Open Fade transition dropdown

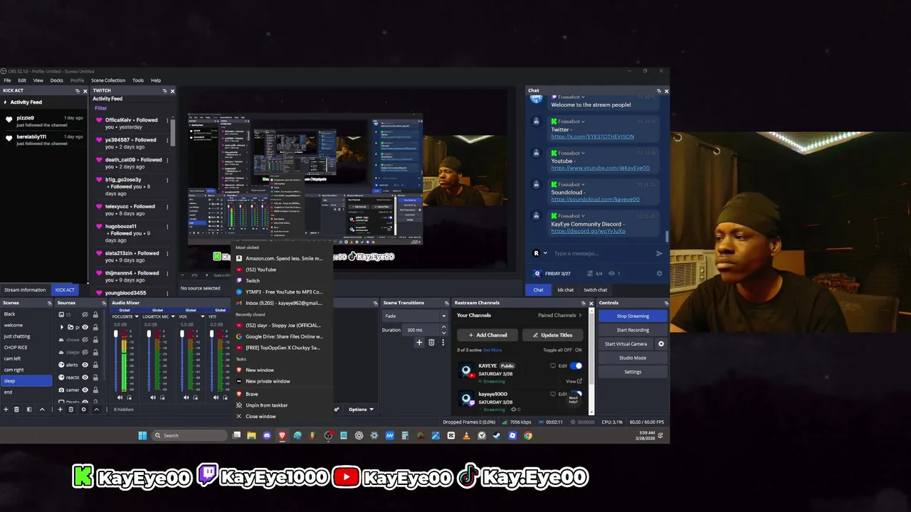[416, 316]
